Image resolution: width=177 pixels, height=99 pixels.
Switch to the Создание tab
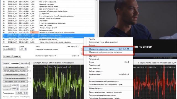coord(15,63)
